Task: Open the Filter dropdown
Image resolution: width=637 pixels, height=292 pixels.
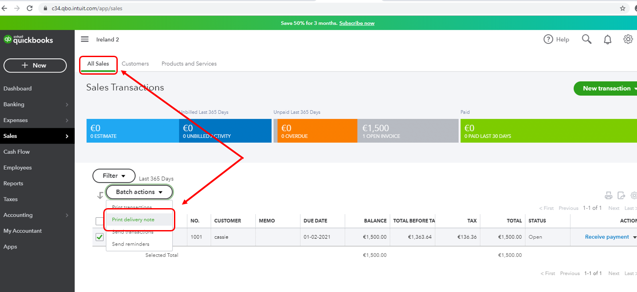Action: [x=114, y=176]
